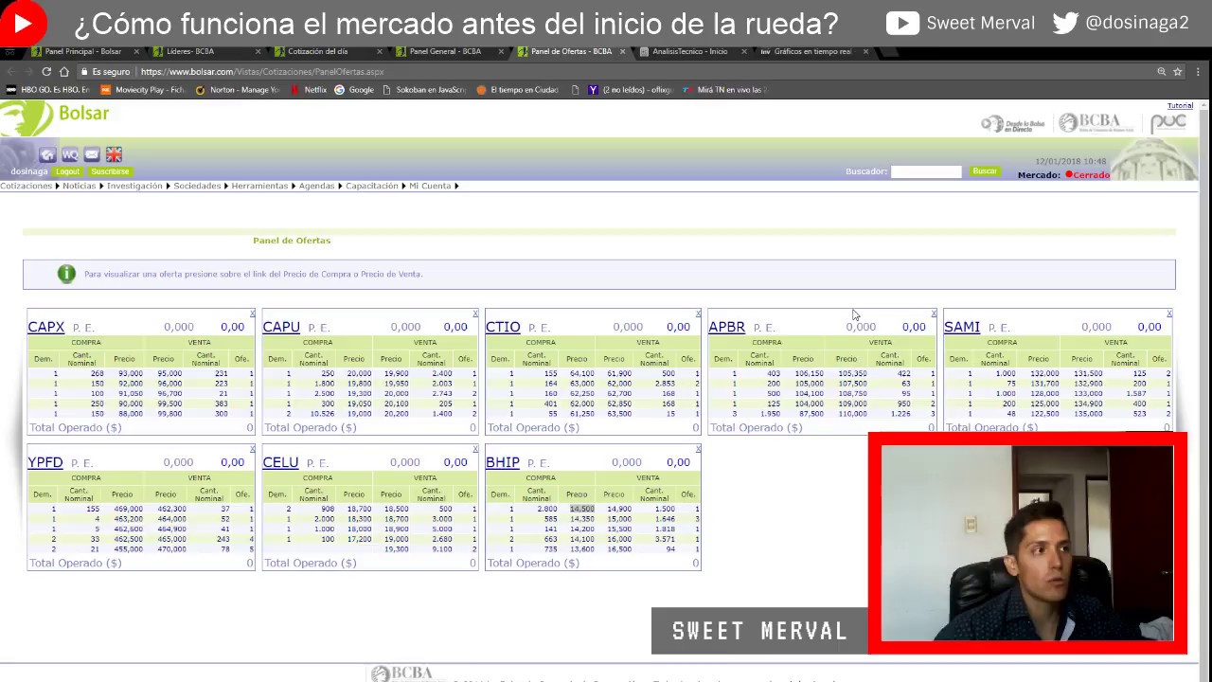Open Chrome three-dot menu
The height and width of the screenshot is (682, 1212).
click(1199, 71)
